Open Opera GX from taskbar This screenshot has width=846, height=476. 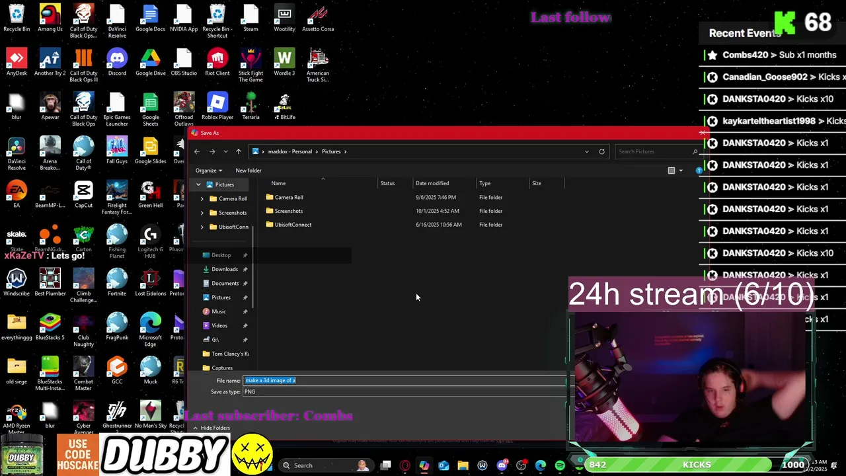pos(405,465)
